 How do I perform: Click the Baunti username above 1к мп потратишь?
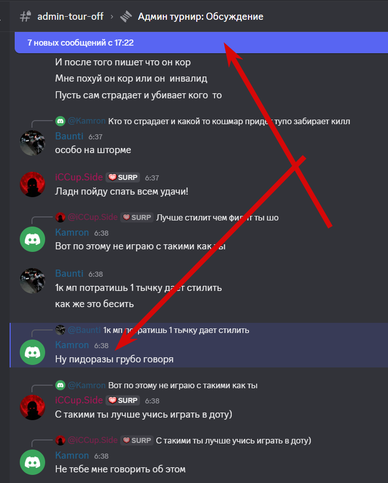69,273
